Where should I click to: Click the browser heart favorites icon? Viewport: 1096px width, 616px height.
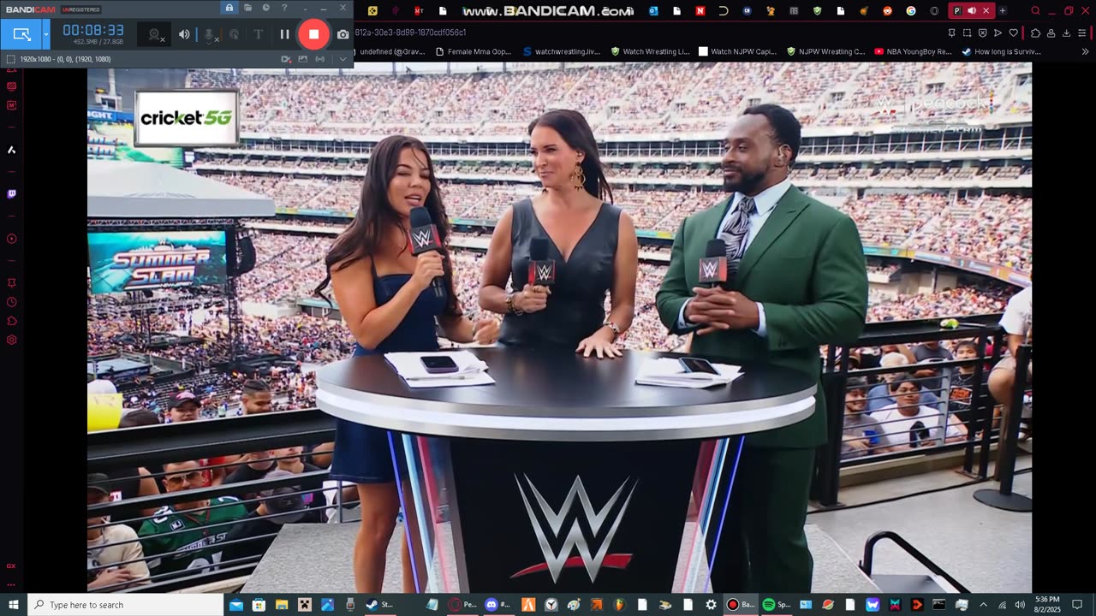(x=1014, y=33)
